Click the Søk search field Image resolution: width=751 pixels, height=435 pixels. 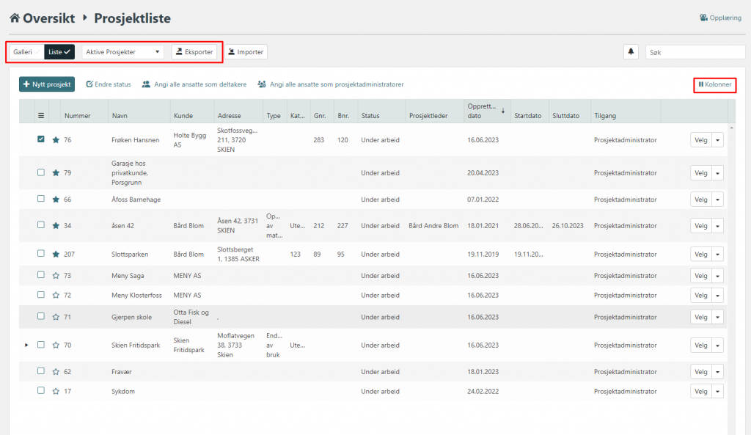point(695,52)
